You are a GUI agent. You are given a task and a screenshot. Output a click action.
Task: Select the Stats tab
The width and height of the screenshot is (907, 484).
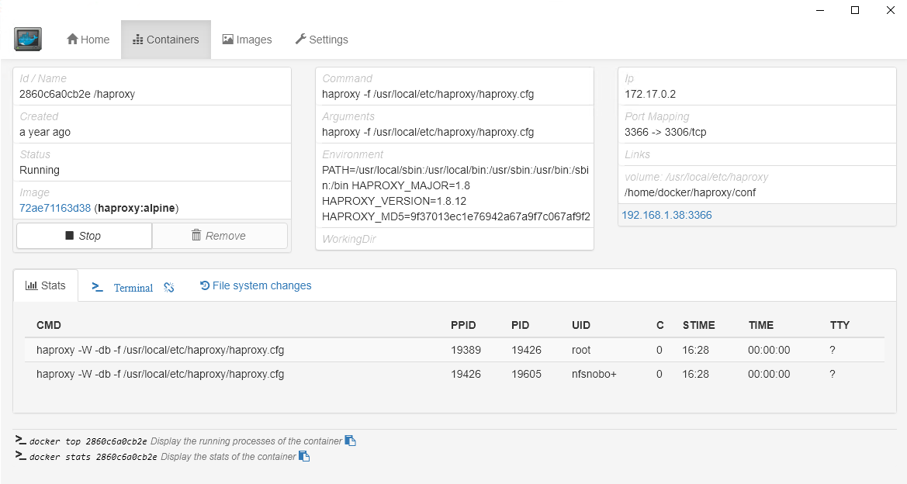tap(46, 285)
